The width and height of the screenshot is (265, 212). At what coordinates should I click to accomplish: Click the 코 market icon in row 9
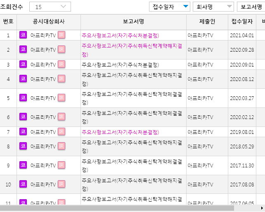23,165
